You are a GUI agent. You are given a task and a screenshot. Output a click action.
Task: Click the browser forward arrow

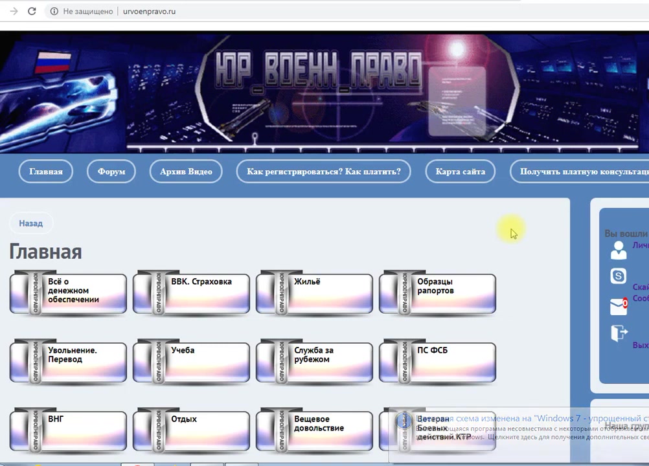tap(14, 11)
